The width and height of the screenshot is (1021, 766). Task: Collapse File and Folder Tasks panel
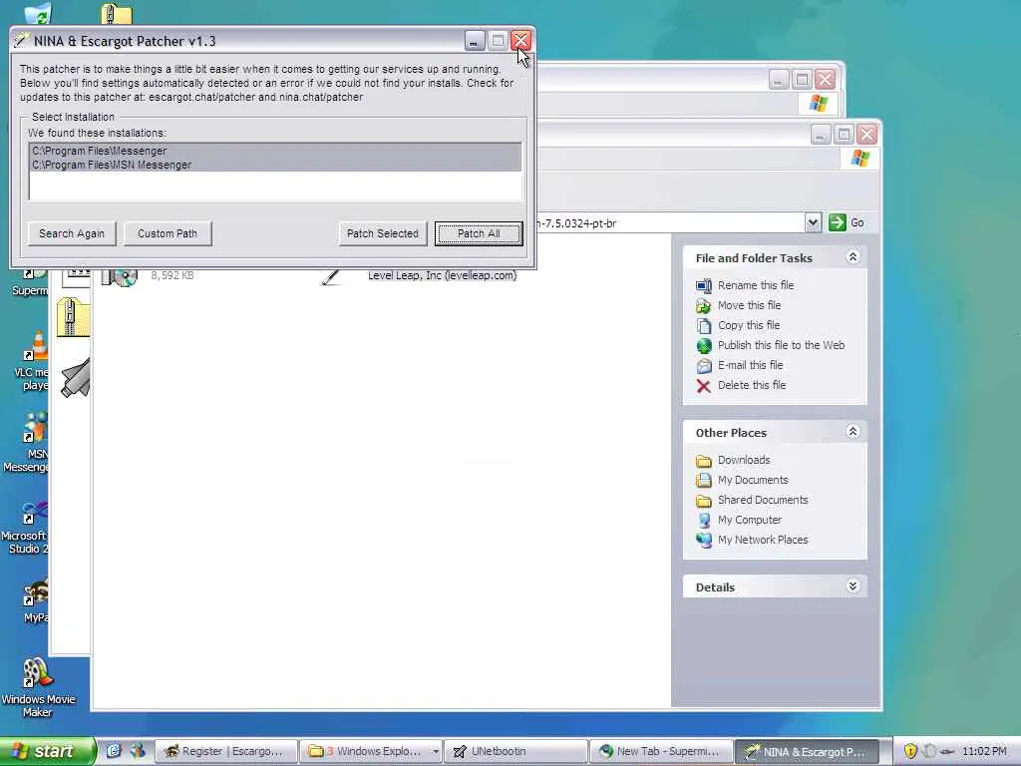852,257
